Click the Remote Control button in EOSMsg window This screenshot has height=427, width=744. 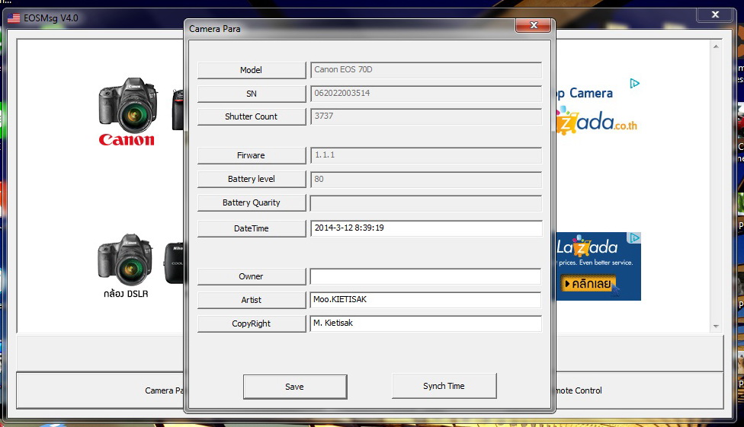639,390
